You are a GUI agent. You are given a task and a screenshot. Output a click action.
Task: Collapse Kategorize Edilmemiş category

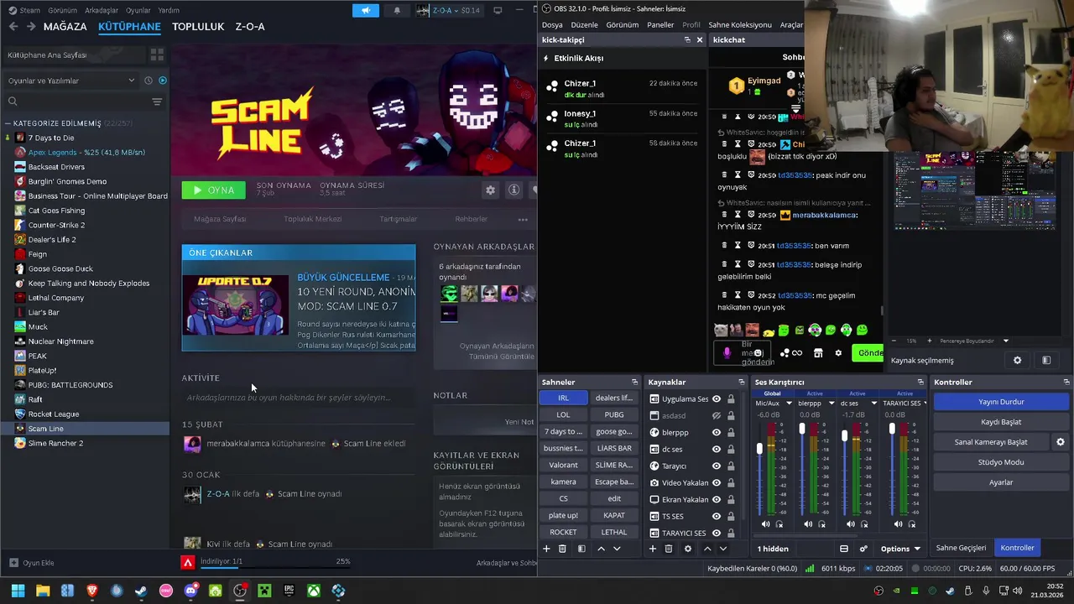7,123
